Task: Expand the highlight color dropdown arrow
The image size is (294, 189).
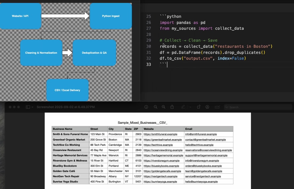Action: (190, 107)
